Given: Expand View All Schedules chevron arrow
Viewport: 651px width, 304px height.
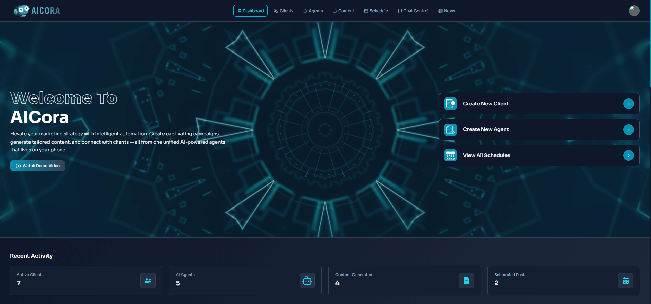Looking at the screenshot, I should pos(628,155).
